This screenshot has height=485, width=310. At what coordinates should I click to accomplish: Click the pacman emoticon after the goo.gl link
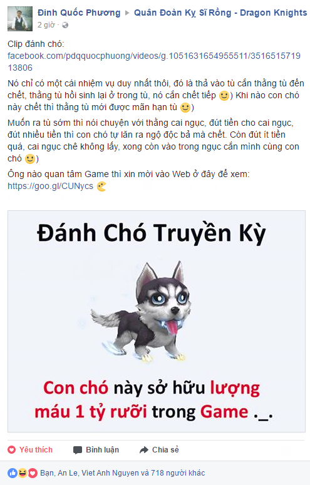[101, 186]
